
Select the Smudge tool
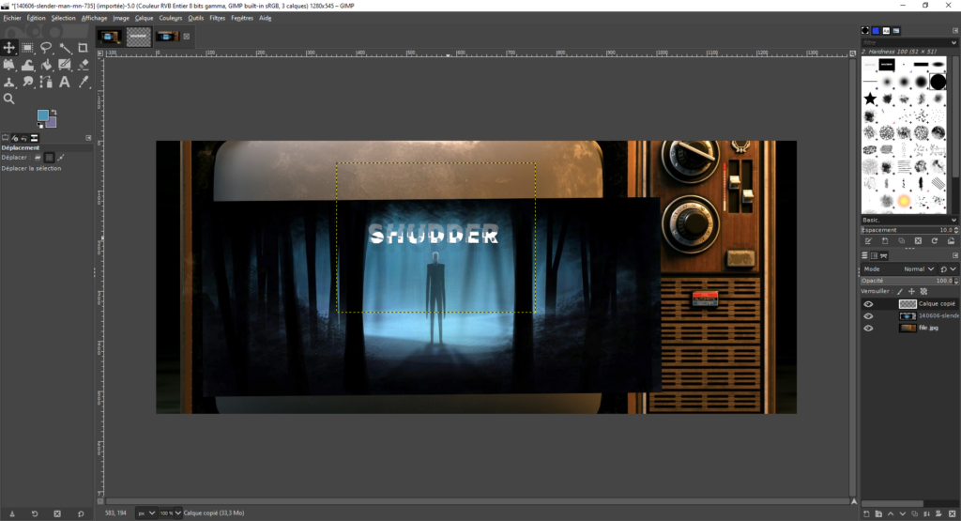pos(27,82)
